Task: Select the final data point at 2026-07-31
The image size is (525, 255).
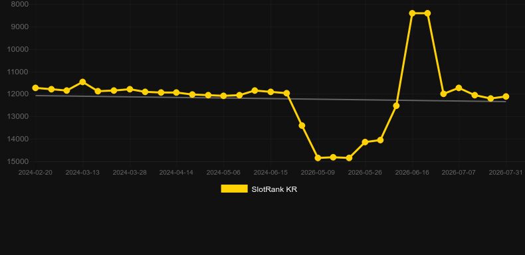Action: coord(506,96)
